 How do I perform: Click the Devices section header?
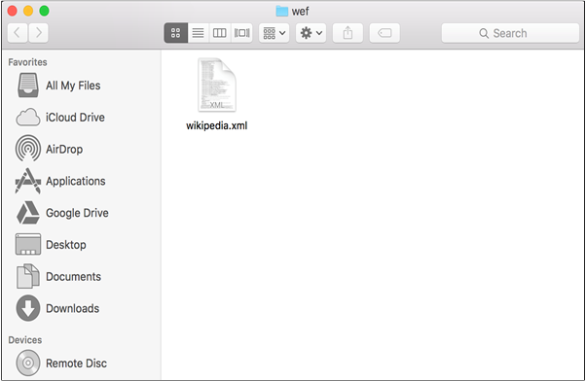click(x=25, y=340)
